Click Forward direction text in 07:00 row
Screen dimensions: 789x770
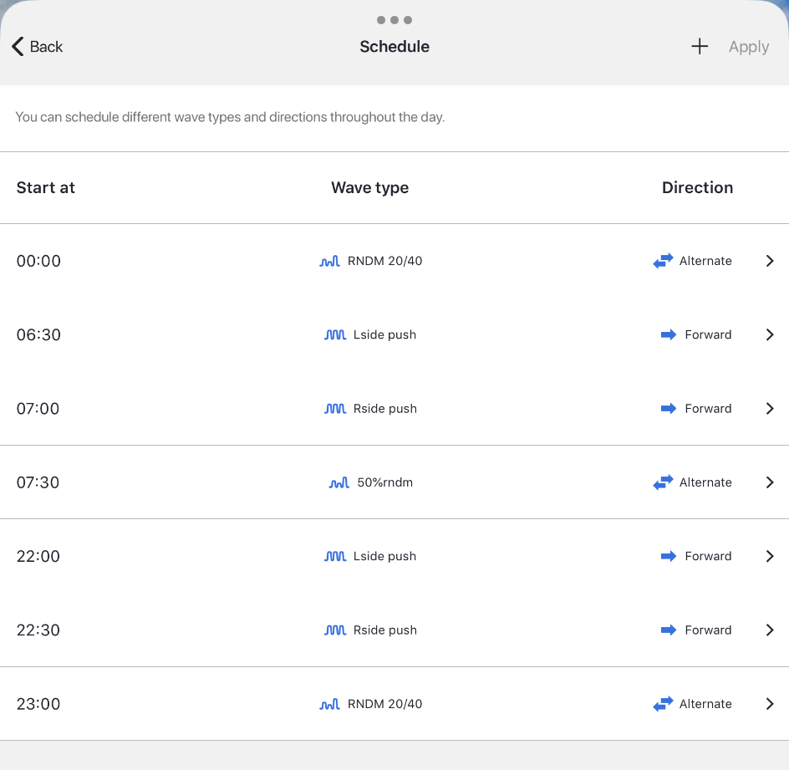[x=708, y=409]
